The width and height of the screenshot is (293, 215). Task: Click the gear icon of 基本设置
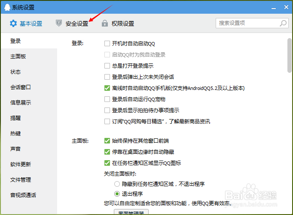tap(13, 24)
